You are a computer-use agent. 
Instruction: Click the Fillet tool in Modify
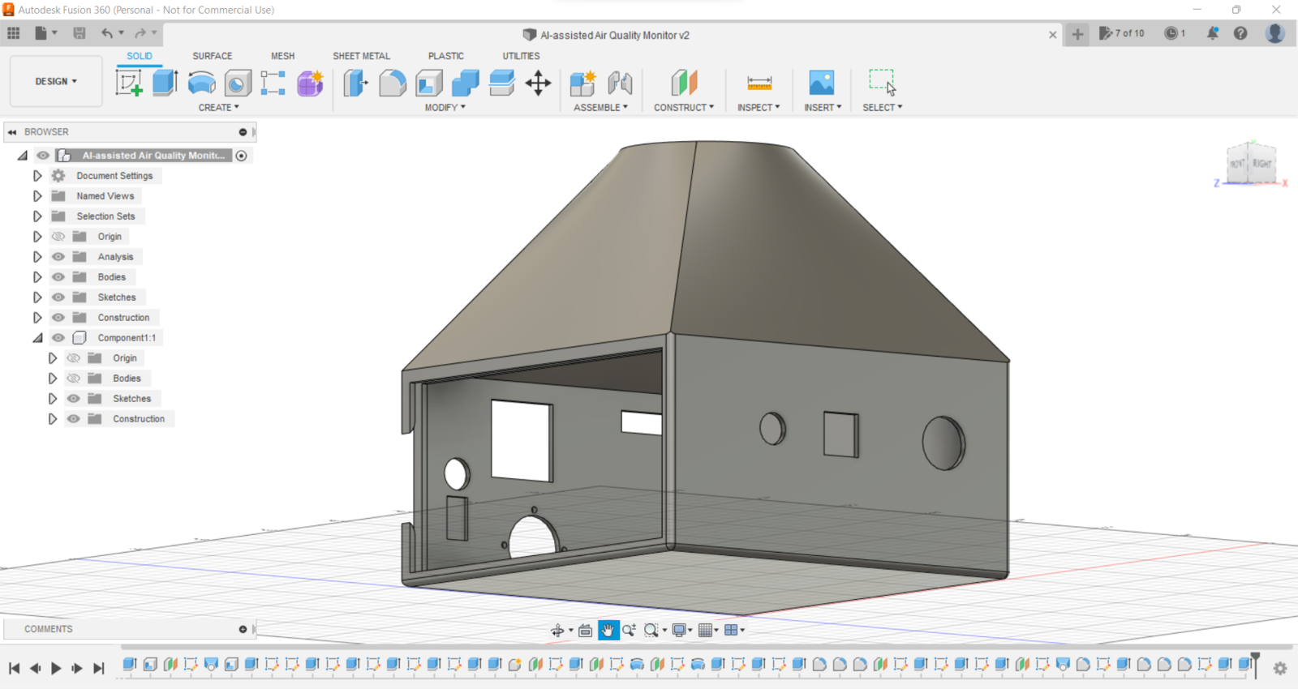392,83
